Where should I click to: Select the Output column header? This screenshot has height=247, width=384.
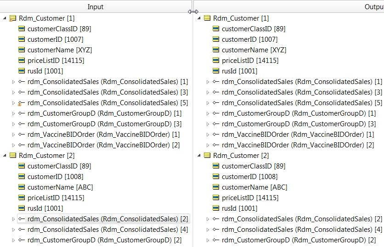point(289,6)
